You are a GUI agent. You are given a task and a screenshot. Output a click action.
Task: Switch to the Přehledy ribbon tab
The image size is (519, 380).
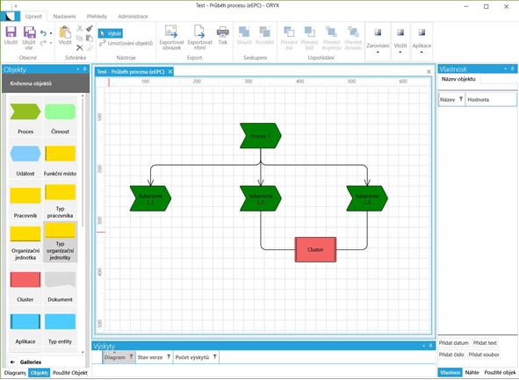click(97, 16)
